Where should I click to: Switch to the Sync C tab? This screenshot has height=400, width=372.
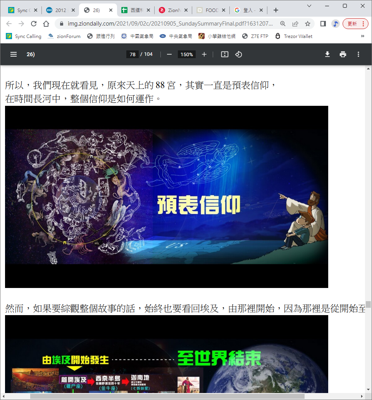[22, 10]
